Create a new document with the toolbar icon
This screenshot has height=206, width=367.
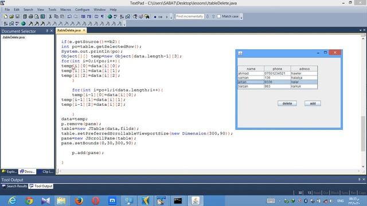click(5, 17)
